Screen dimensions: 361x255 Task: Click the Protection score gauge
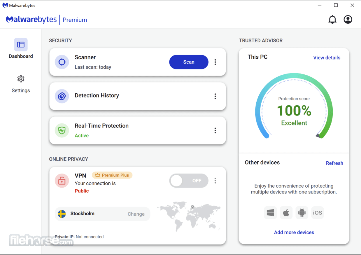click(x=294, y=106)
